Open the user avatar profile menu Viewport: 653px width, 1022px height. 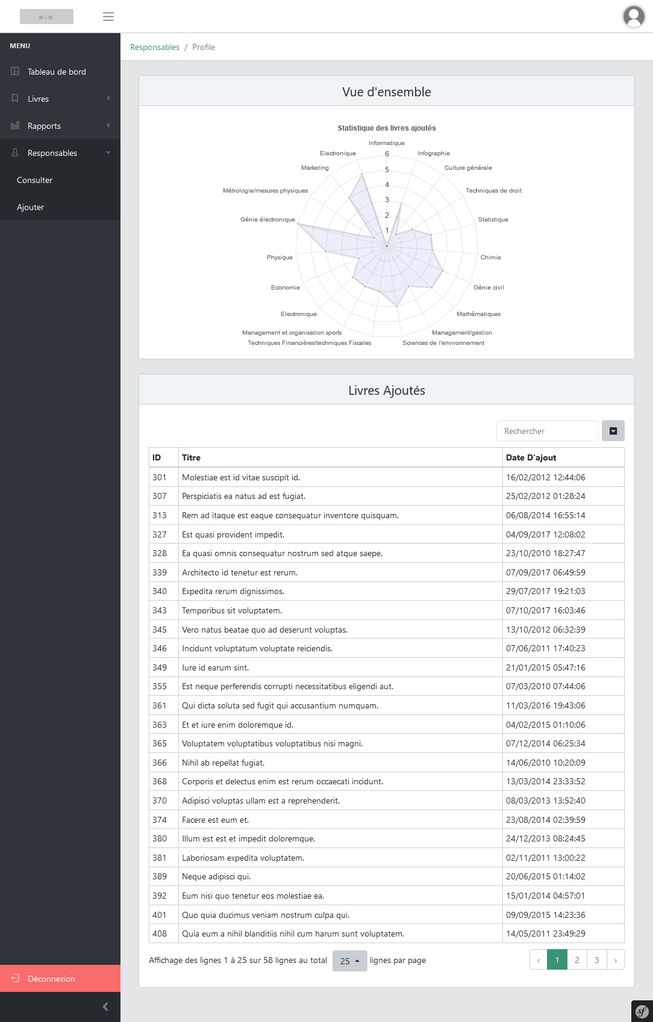tap(634, 16)
